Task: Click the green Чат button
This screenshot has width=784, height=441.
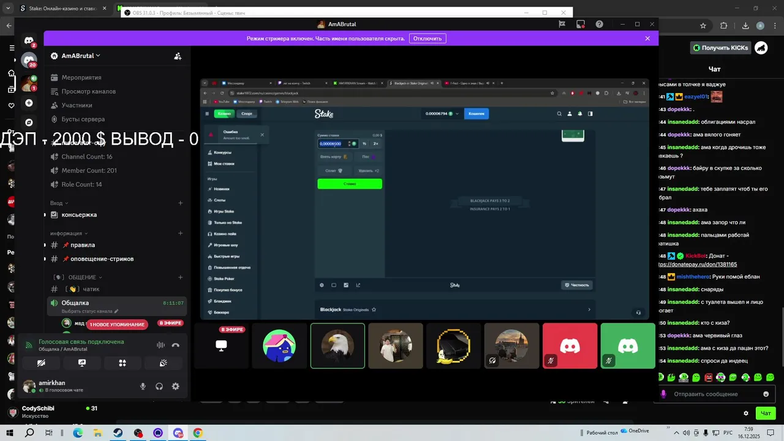Action: click(x=766, y=413)
